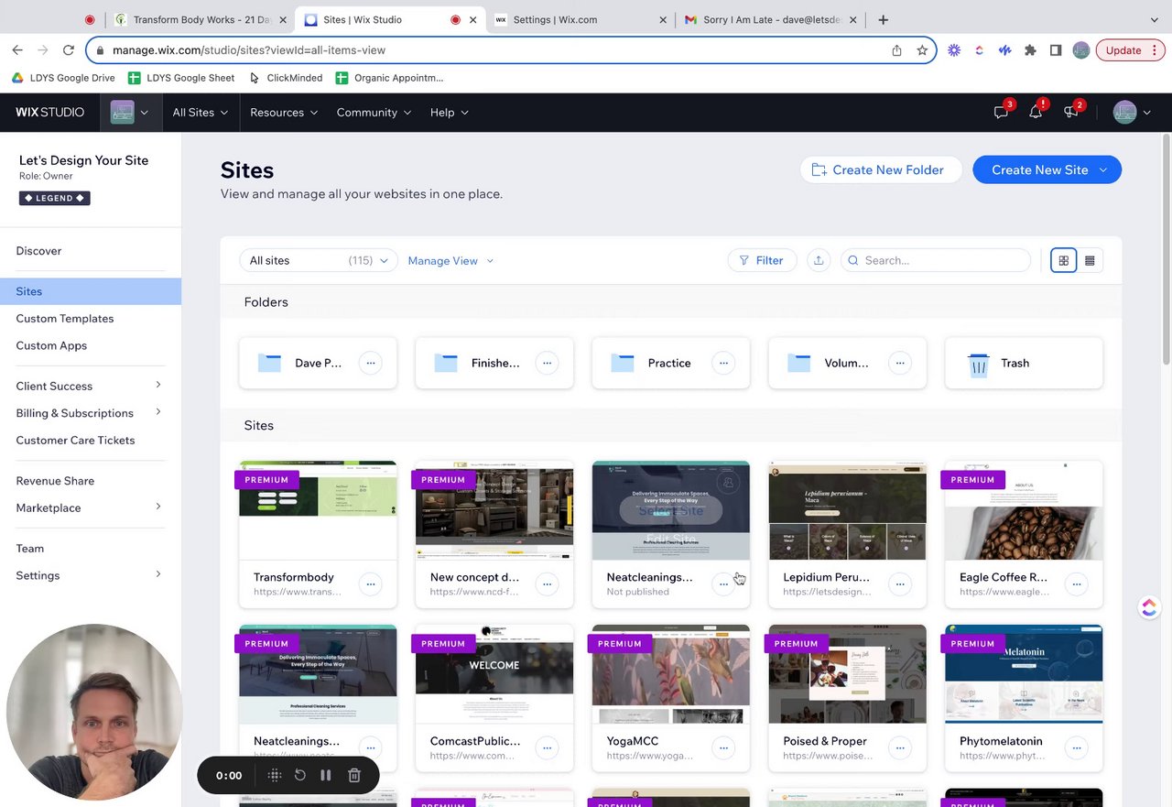Open Customer Care Tickets in sidebar

tap(75, 441)
